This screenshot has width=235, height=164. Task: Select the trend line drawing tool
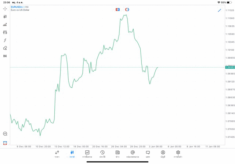click(x=220, y=10)
